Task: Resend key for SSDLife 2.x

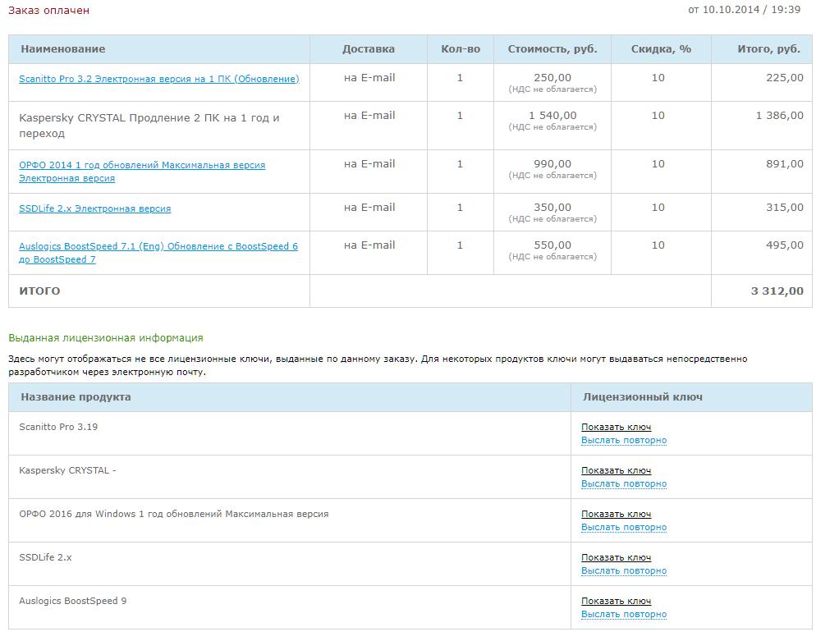Action: [624, 570]
